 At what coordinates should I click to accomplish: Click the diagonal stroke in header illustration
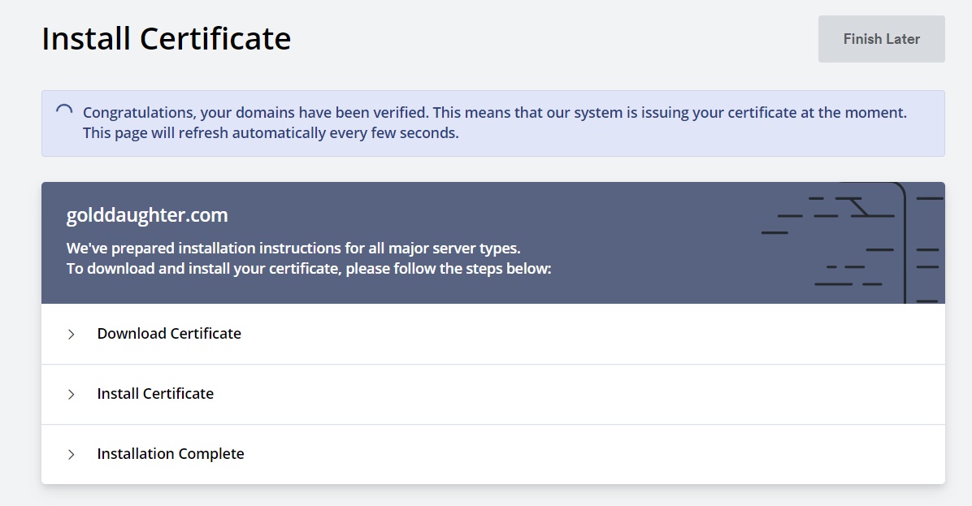pyautogui.click(x=859, y=207)
